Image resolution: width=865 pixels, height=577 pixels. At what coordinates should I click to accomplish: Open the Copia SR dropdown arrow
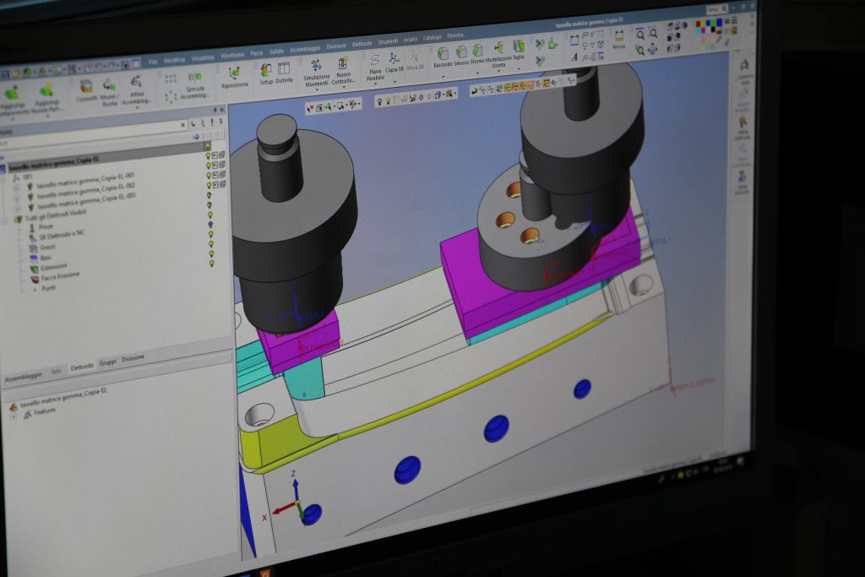pos(394,82)
